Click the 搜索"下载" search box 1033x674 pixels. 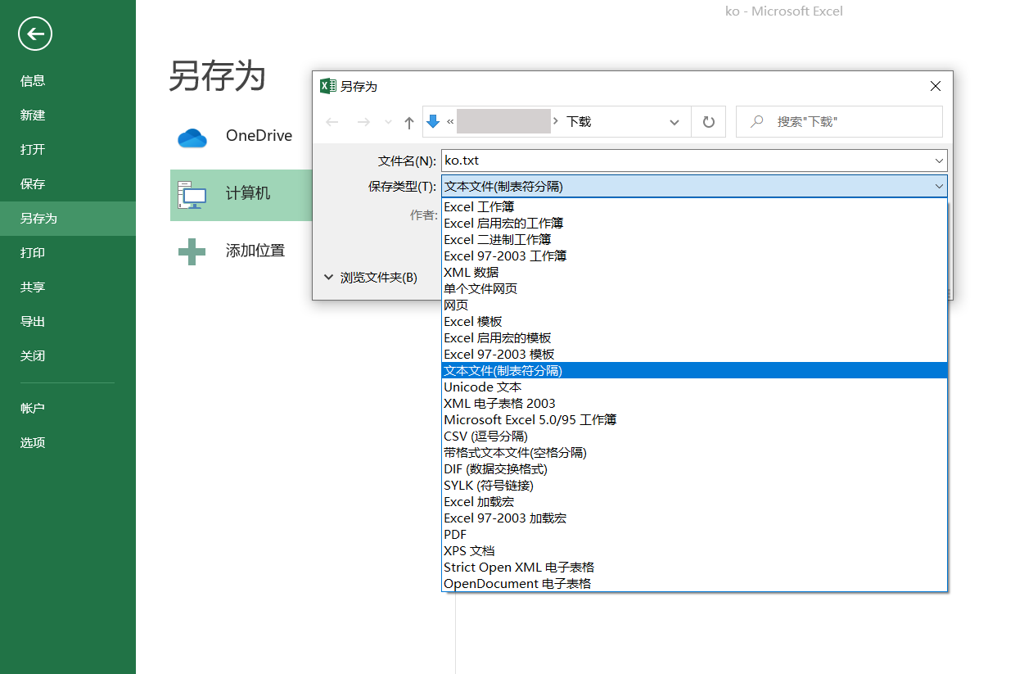tap(839, 121)
